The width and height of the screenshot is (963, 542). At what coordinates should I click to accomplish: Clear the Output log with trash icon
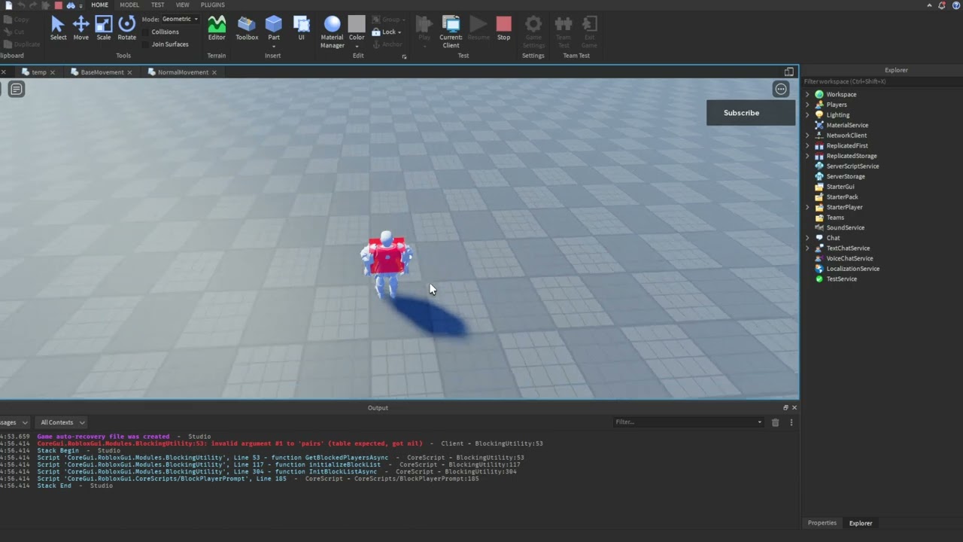(x=775, y=422)
